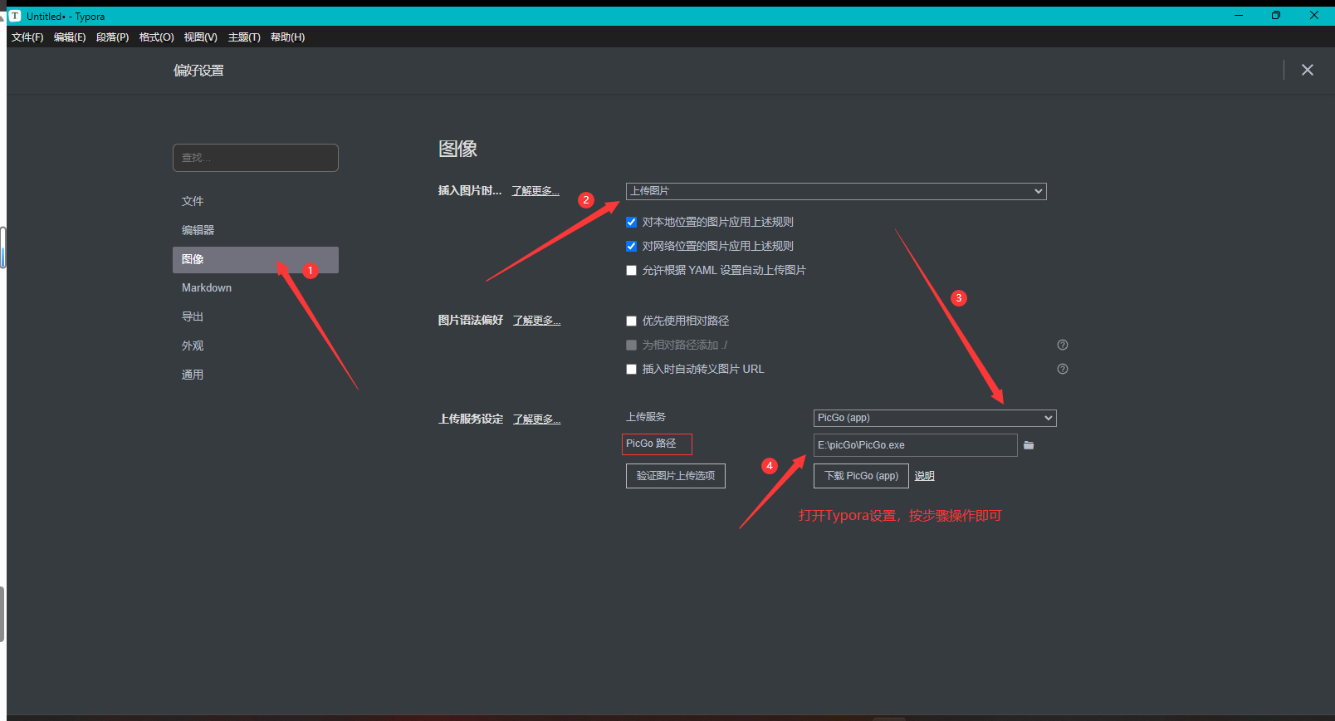Expand the PicGo (app) upload service dropdown
This screenshot has width=1335, height=721.
click(x=934, y=418)
